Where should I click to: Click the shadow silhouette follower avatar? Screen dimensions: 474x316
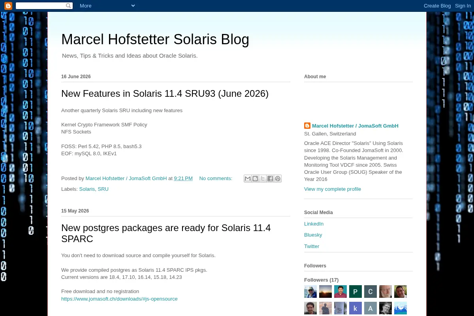(x=325, y=308)
